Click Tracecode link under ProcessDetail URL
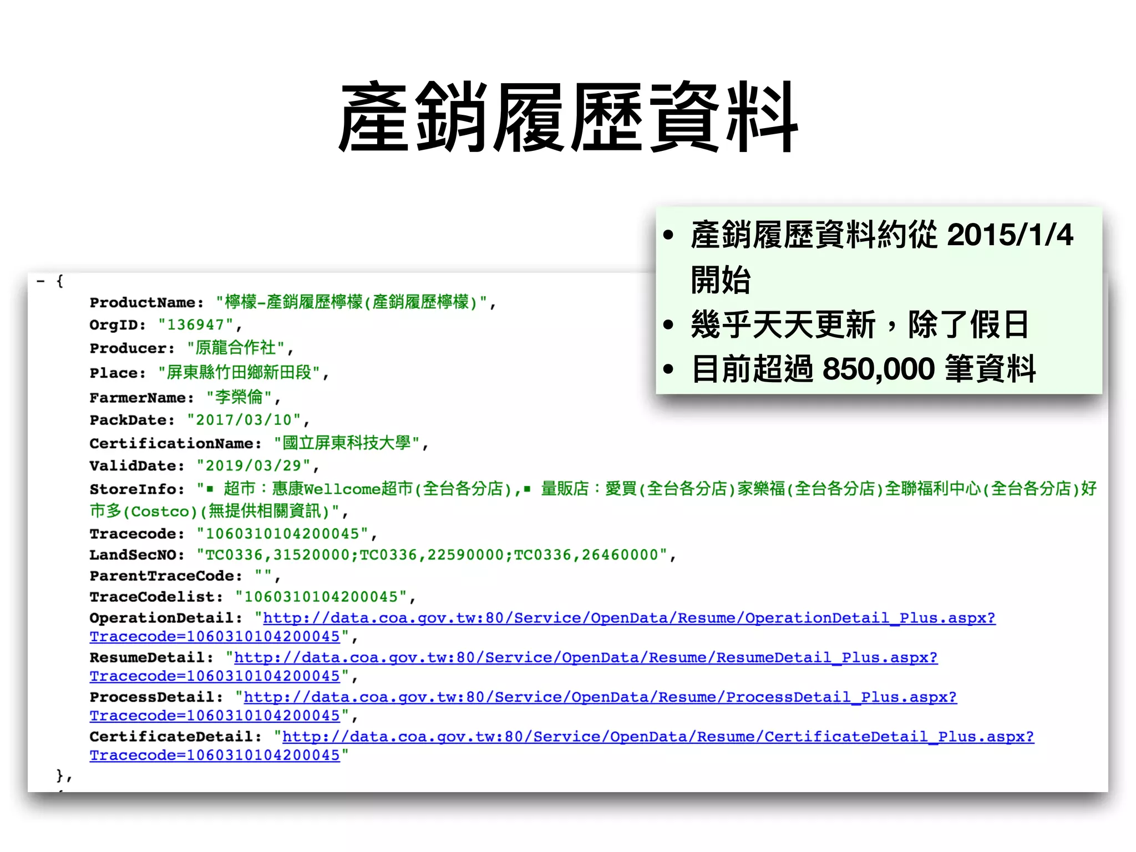Screen dimensions: 1136x852 coord(215,716)
